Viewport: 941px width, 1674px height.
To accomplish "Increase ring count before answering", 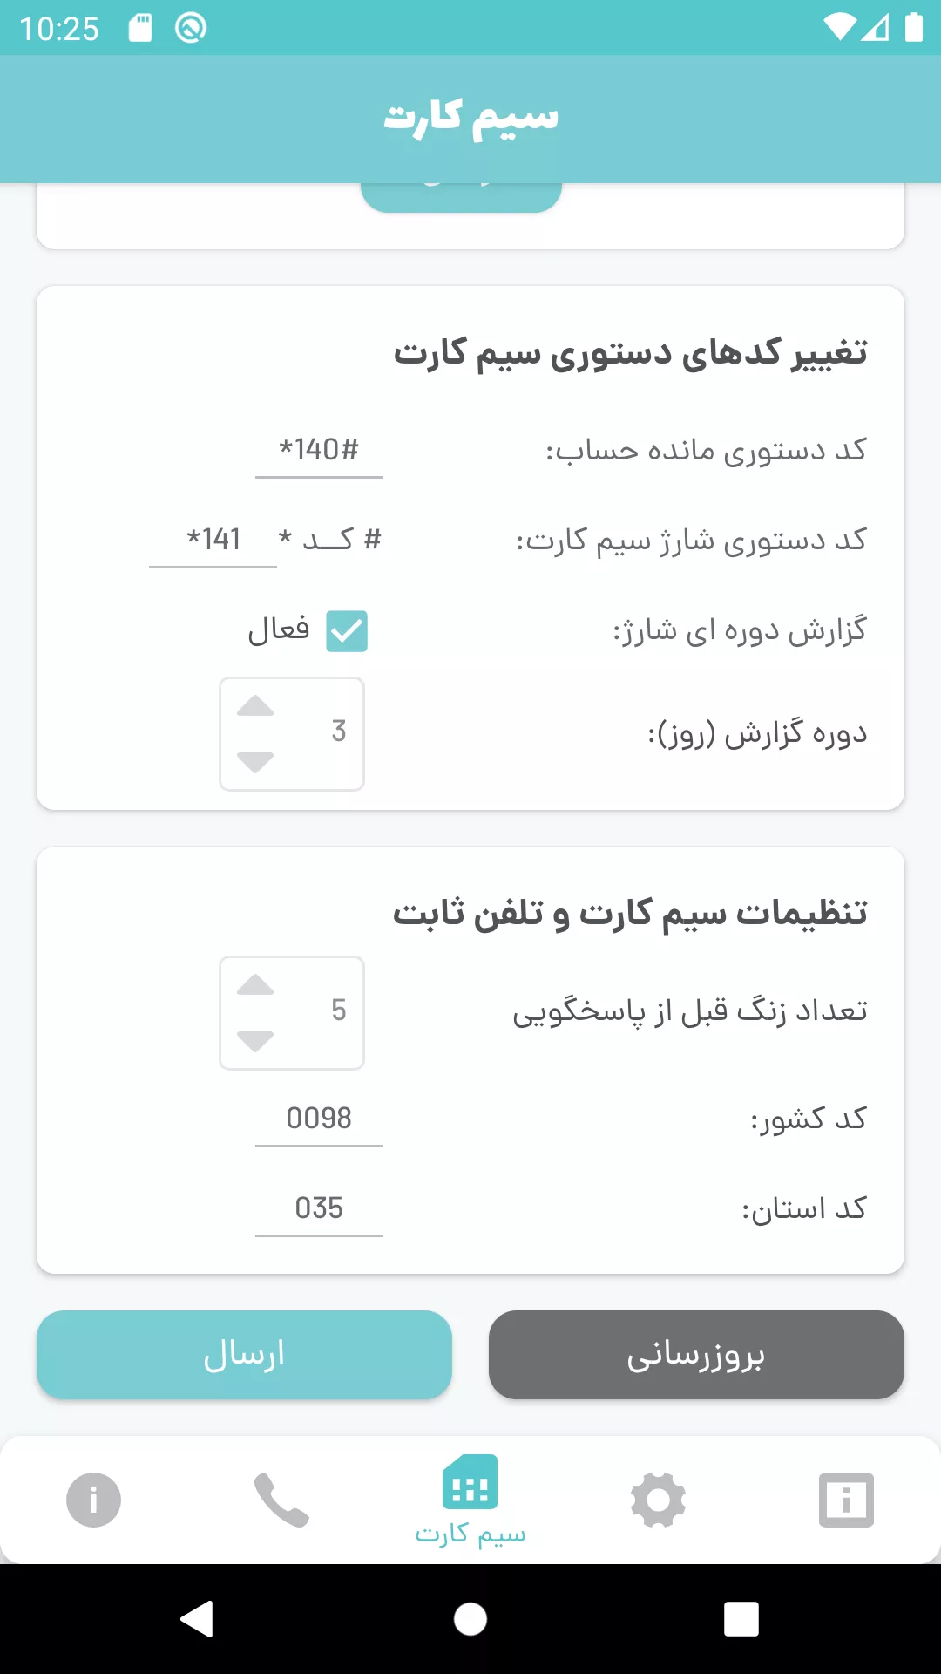I will tap(255, 986).
